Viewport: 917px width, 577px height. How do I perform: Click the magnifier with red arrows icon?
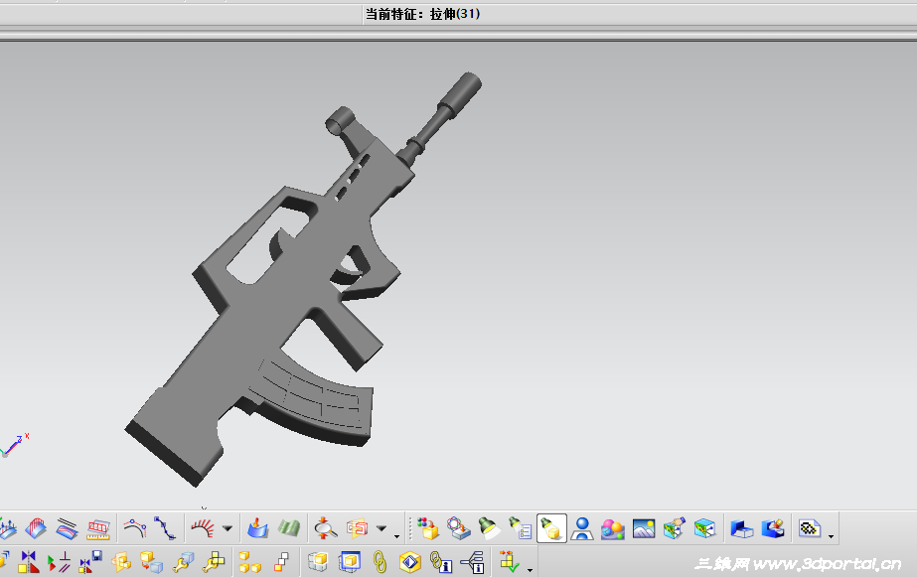[325, 528]
